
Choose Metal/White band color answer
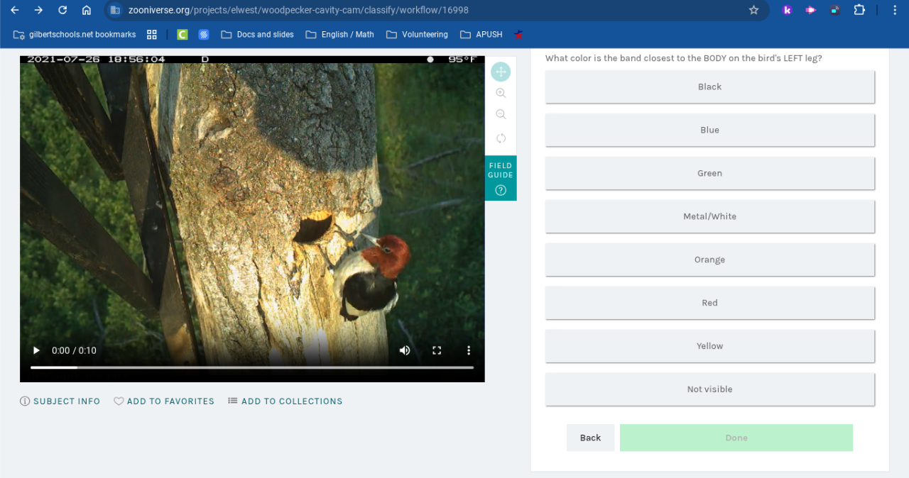tap(709, 216)
